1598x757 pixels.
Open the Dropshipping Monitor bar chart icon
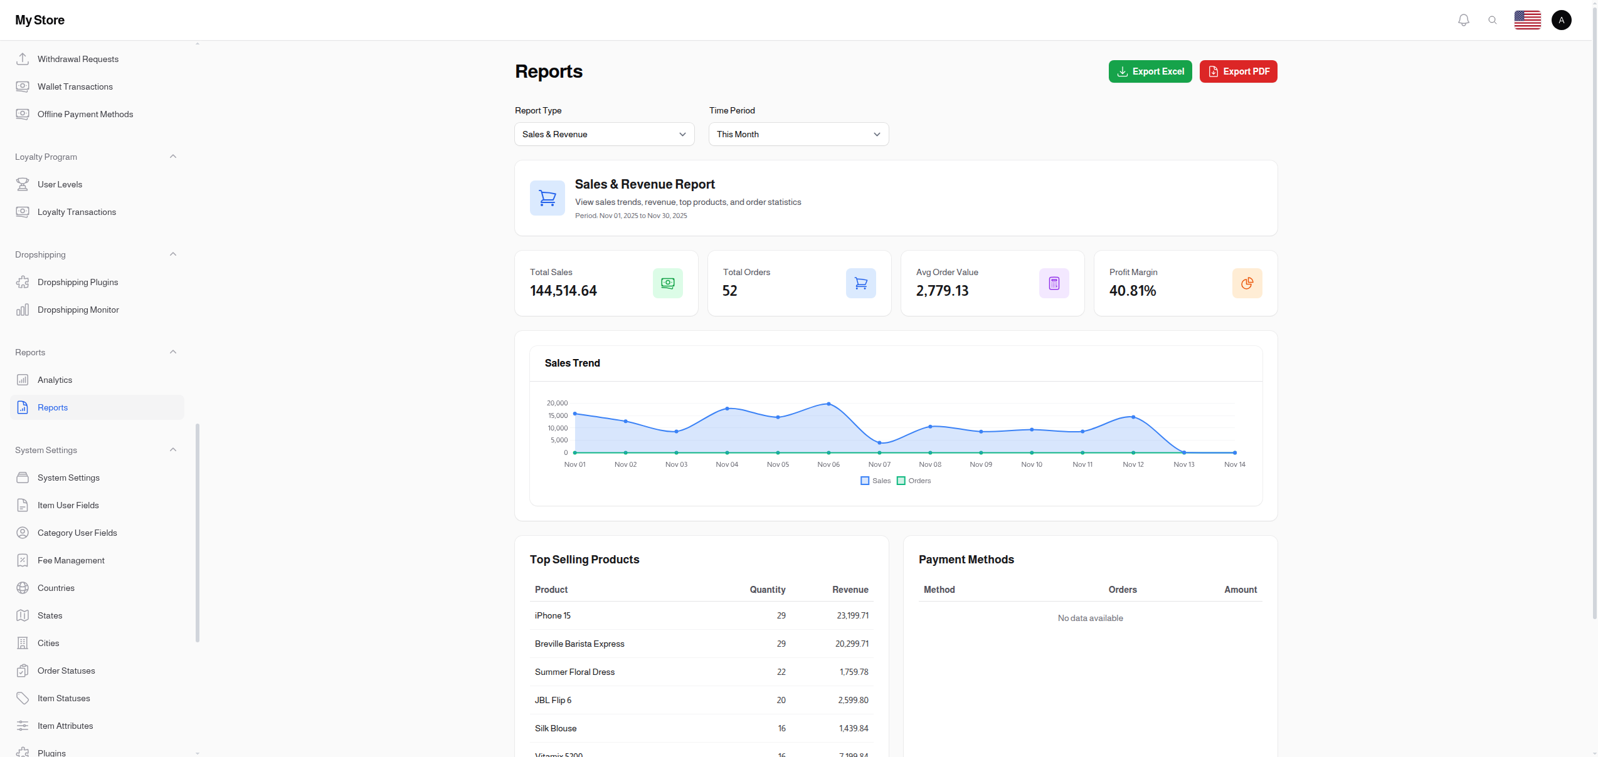(23, 310)
